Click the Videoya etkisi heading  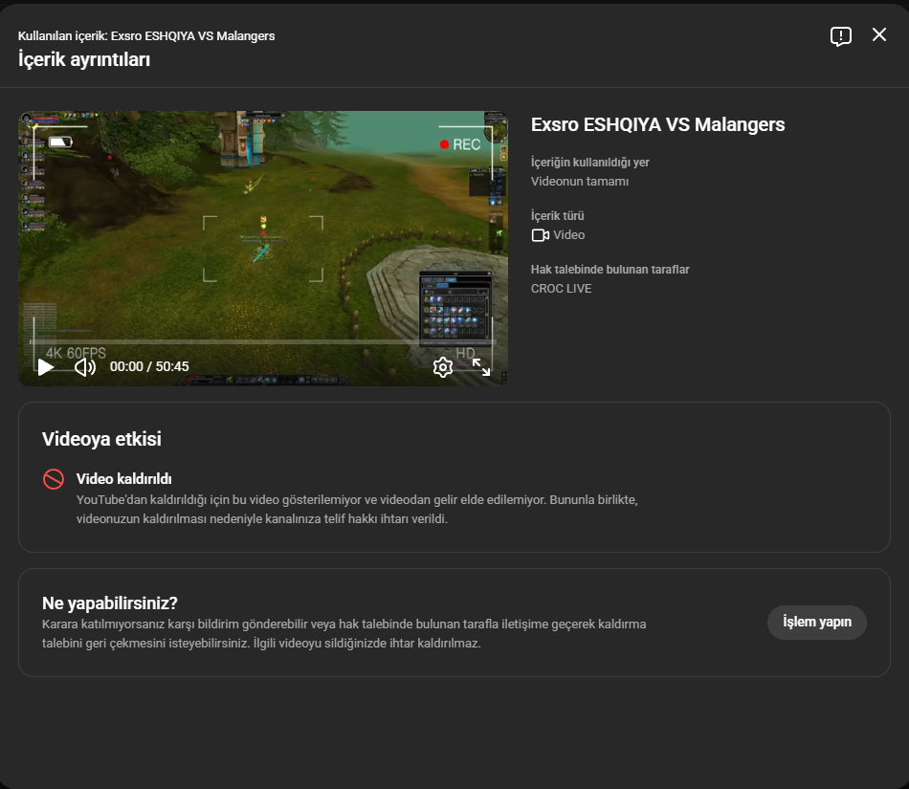coord(101,439)
